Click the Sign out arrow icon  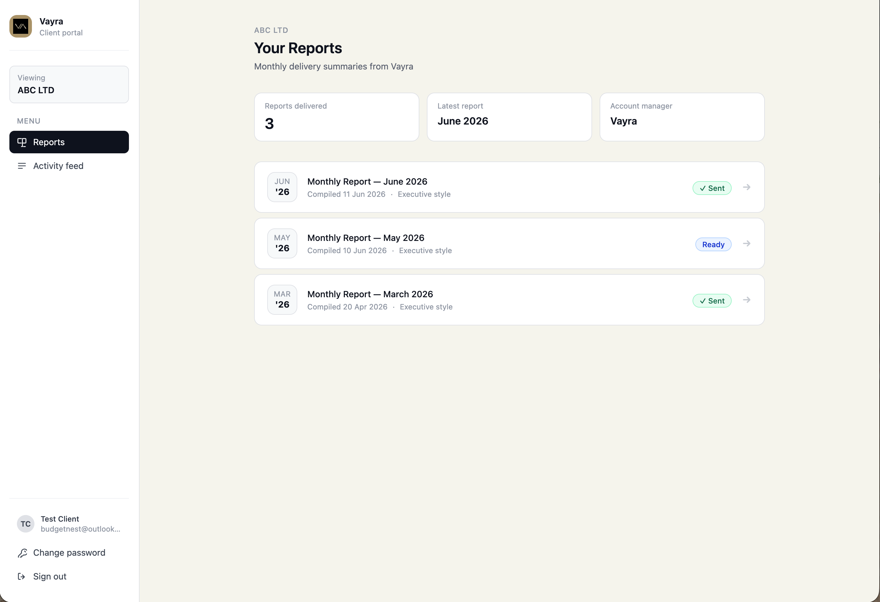tap(22, 577)
